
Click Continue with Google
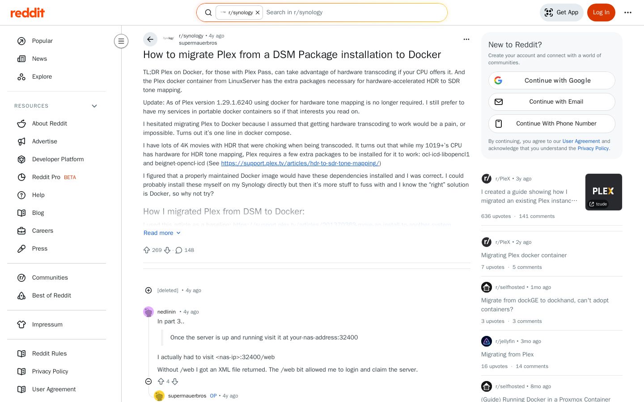pyautogui.click(x=552, y=80)
